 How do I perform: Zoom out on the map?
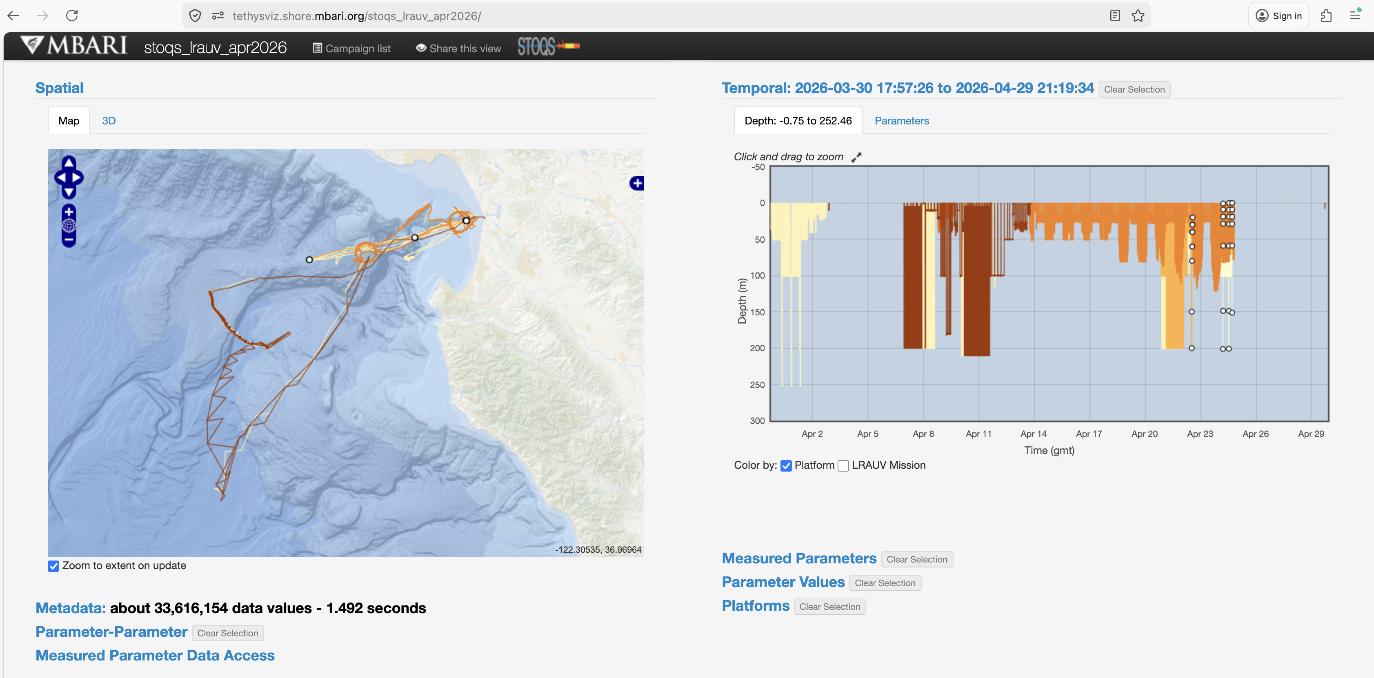69,240
